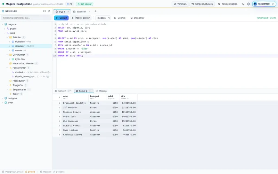Click the aylik_ciro view icon

tap(13, 59)
